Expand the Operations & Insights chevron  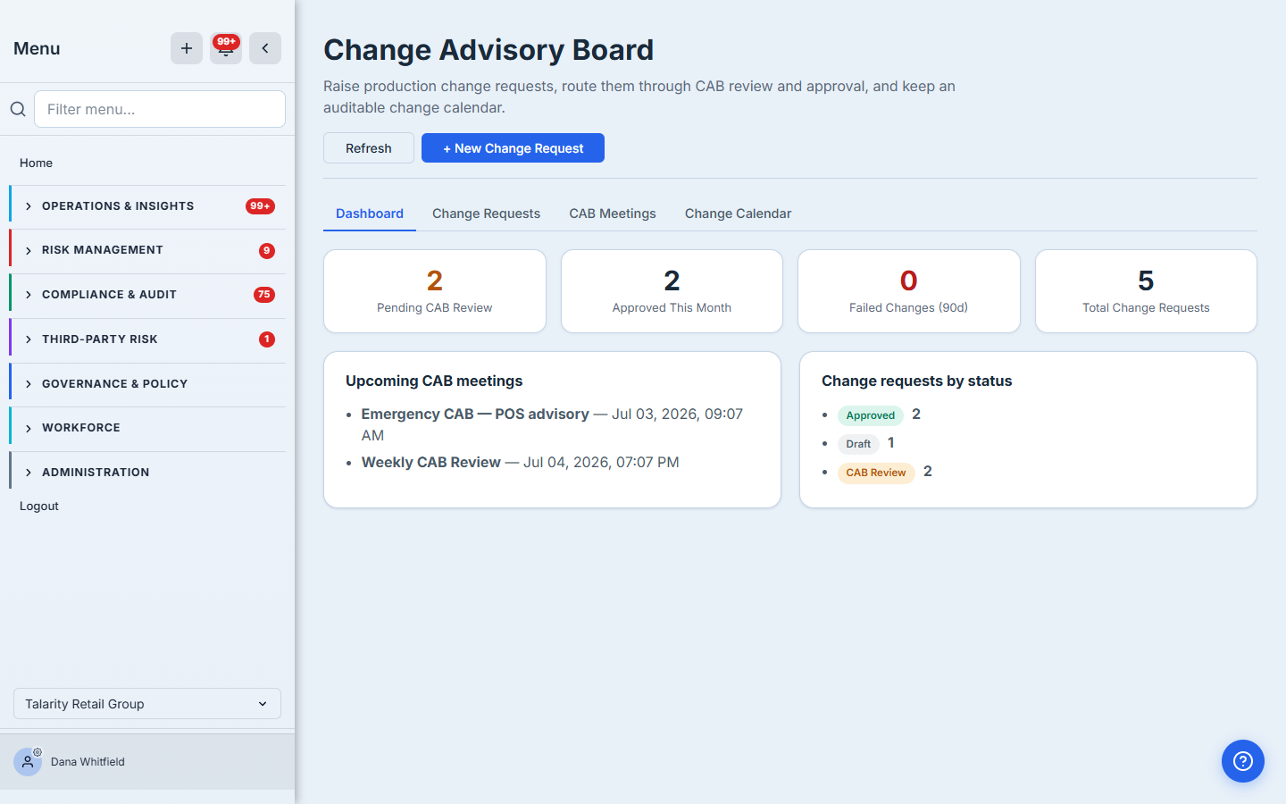[x=29, y=206]
